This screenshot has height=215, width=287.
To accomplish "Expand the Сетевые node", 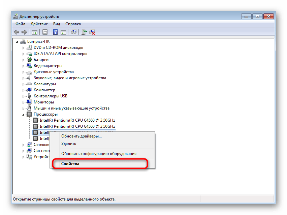I will coord(23,145).
